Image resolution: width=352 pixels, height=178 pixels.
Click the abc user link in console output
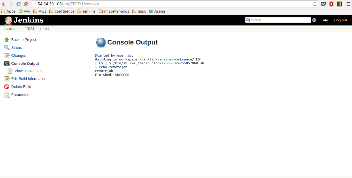tap(130, 56)
